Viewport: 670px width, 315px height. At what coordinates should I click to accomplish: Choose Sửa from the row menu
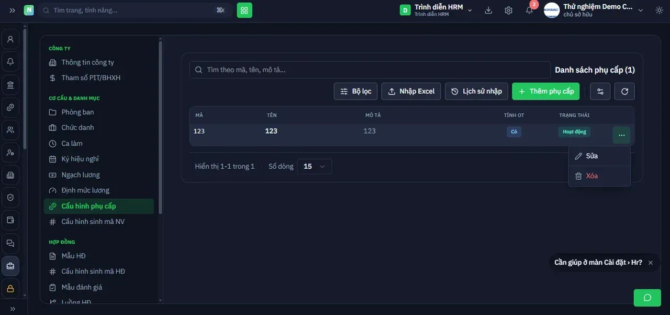coord(599,156)
